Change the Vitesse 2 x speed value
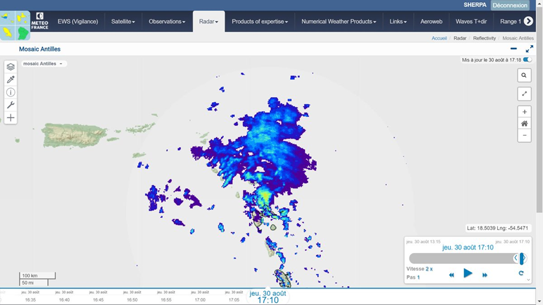This screenshot has height=305, width=543. tap(429, 269)
